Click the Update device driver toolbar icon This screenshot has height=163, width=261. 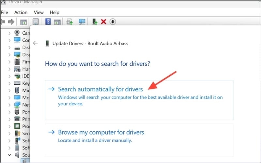(x=95, y=22)
